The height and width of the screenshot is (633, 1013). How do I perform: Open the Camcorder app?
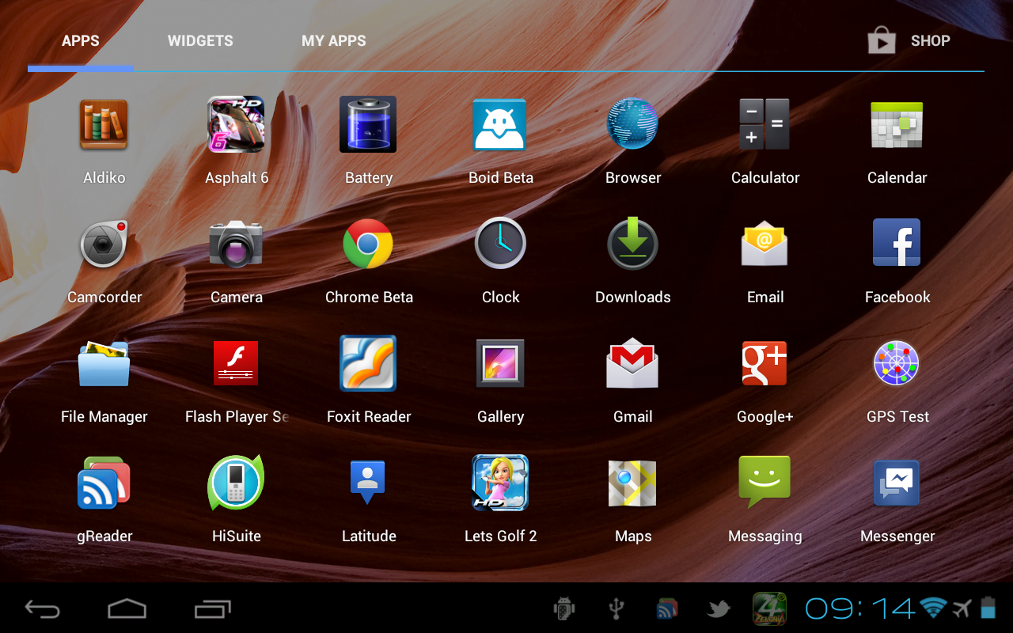pyautogui.click(x=104, y=244)
